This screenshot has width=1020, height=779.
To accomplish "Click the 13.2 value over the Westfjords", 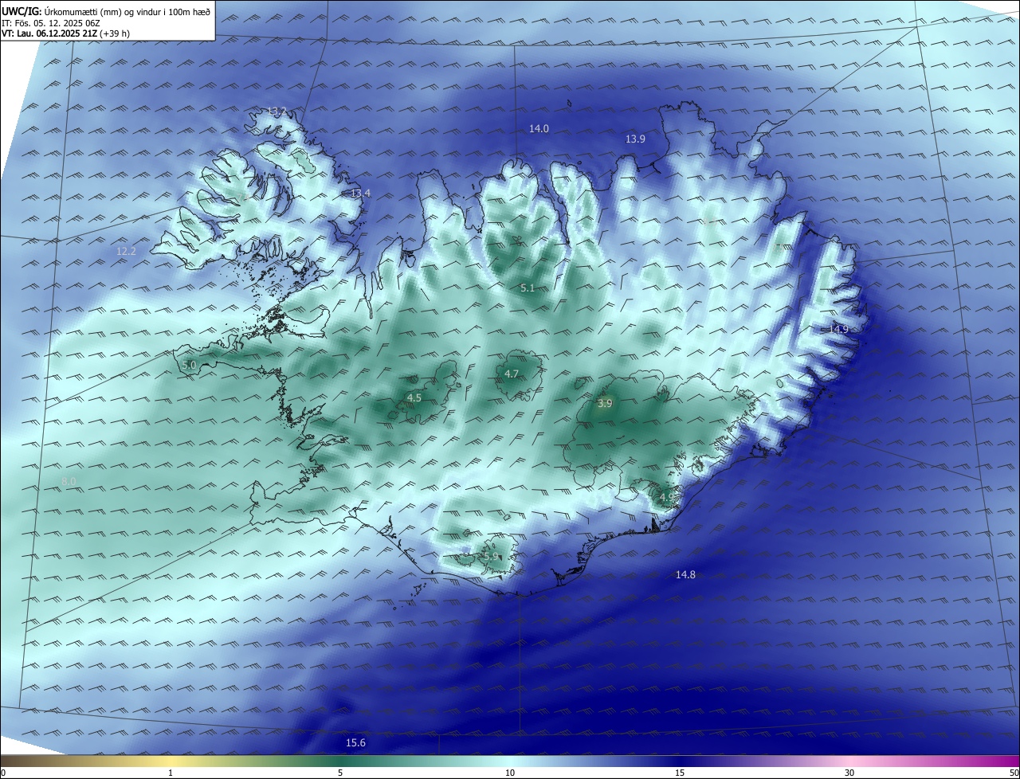I will (277, 111).
